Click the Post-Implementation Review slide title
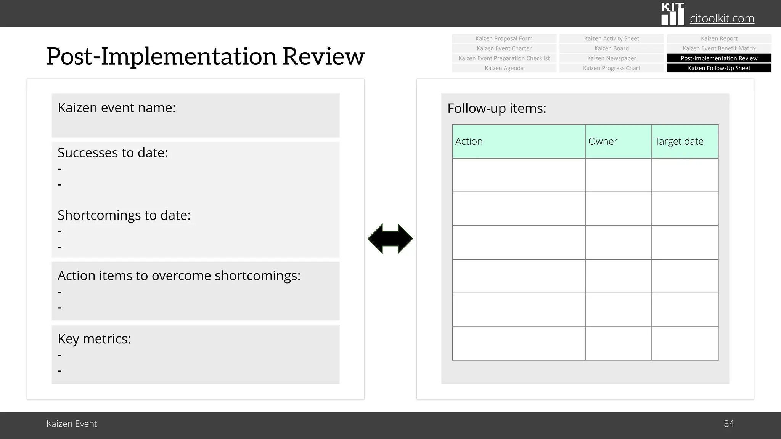 click(x=206, y=56)
